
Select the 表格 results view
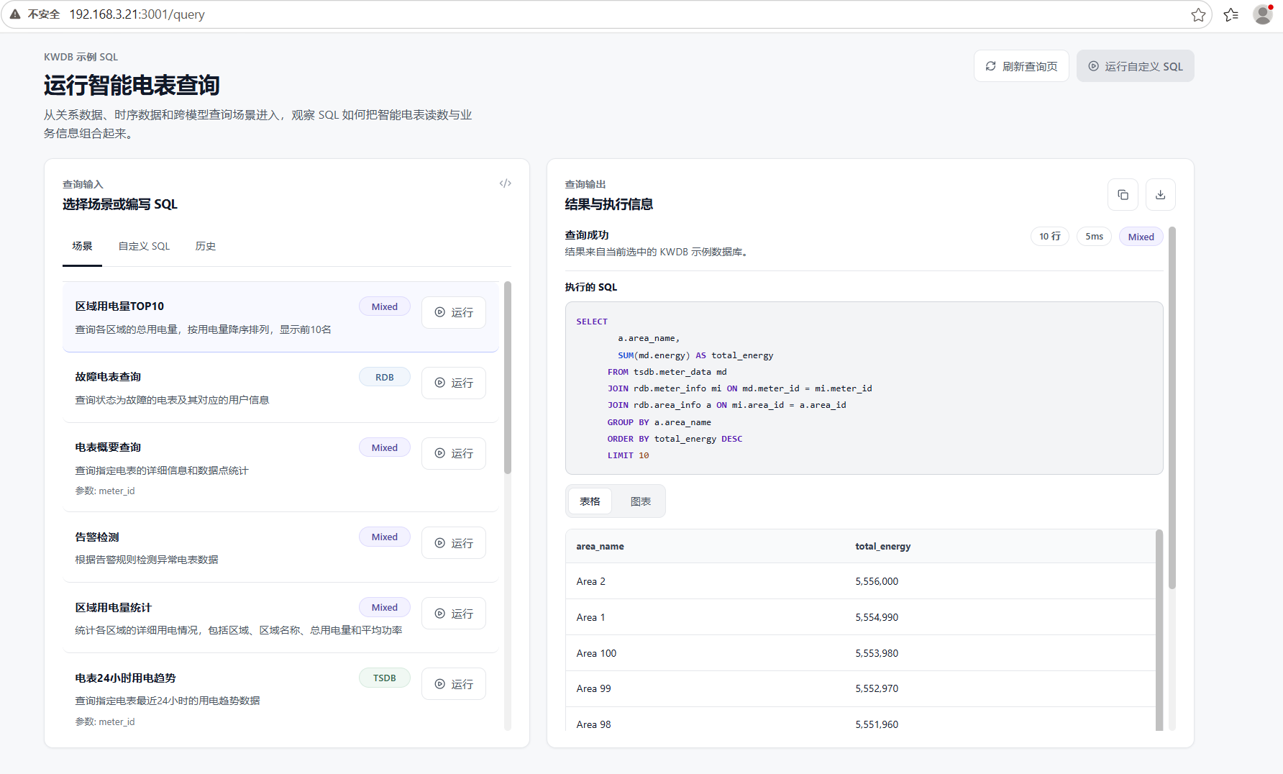point(590,501)
